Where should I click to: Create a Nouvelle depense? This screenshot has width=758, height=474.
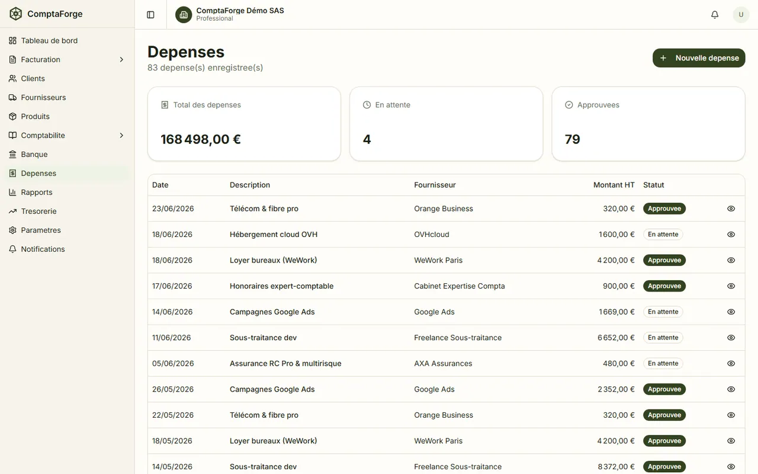[699, 58]
